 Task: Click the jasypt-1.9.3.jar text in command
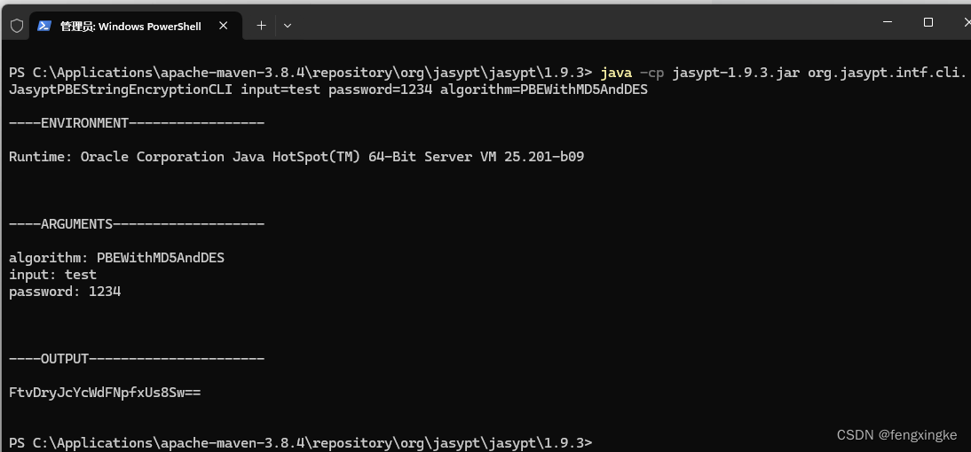(736, 73)
